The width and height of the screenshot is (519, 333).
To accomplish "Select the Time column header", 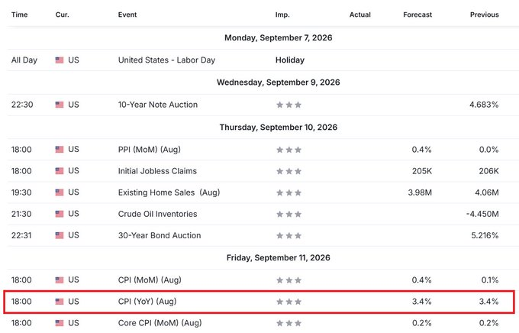I will click(20, 15).
